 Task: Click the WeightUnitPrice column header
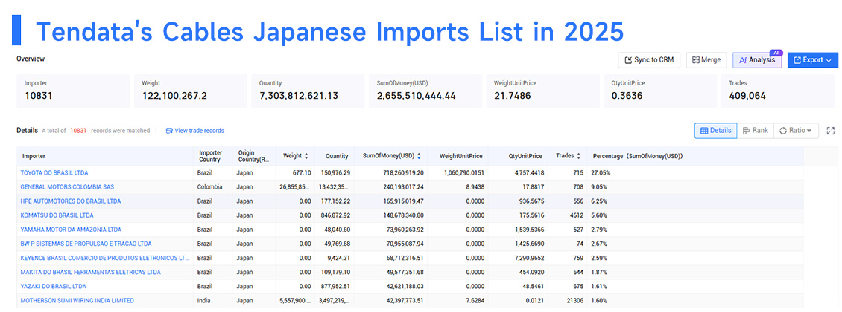(460, 156)
